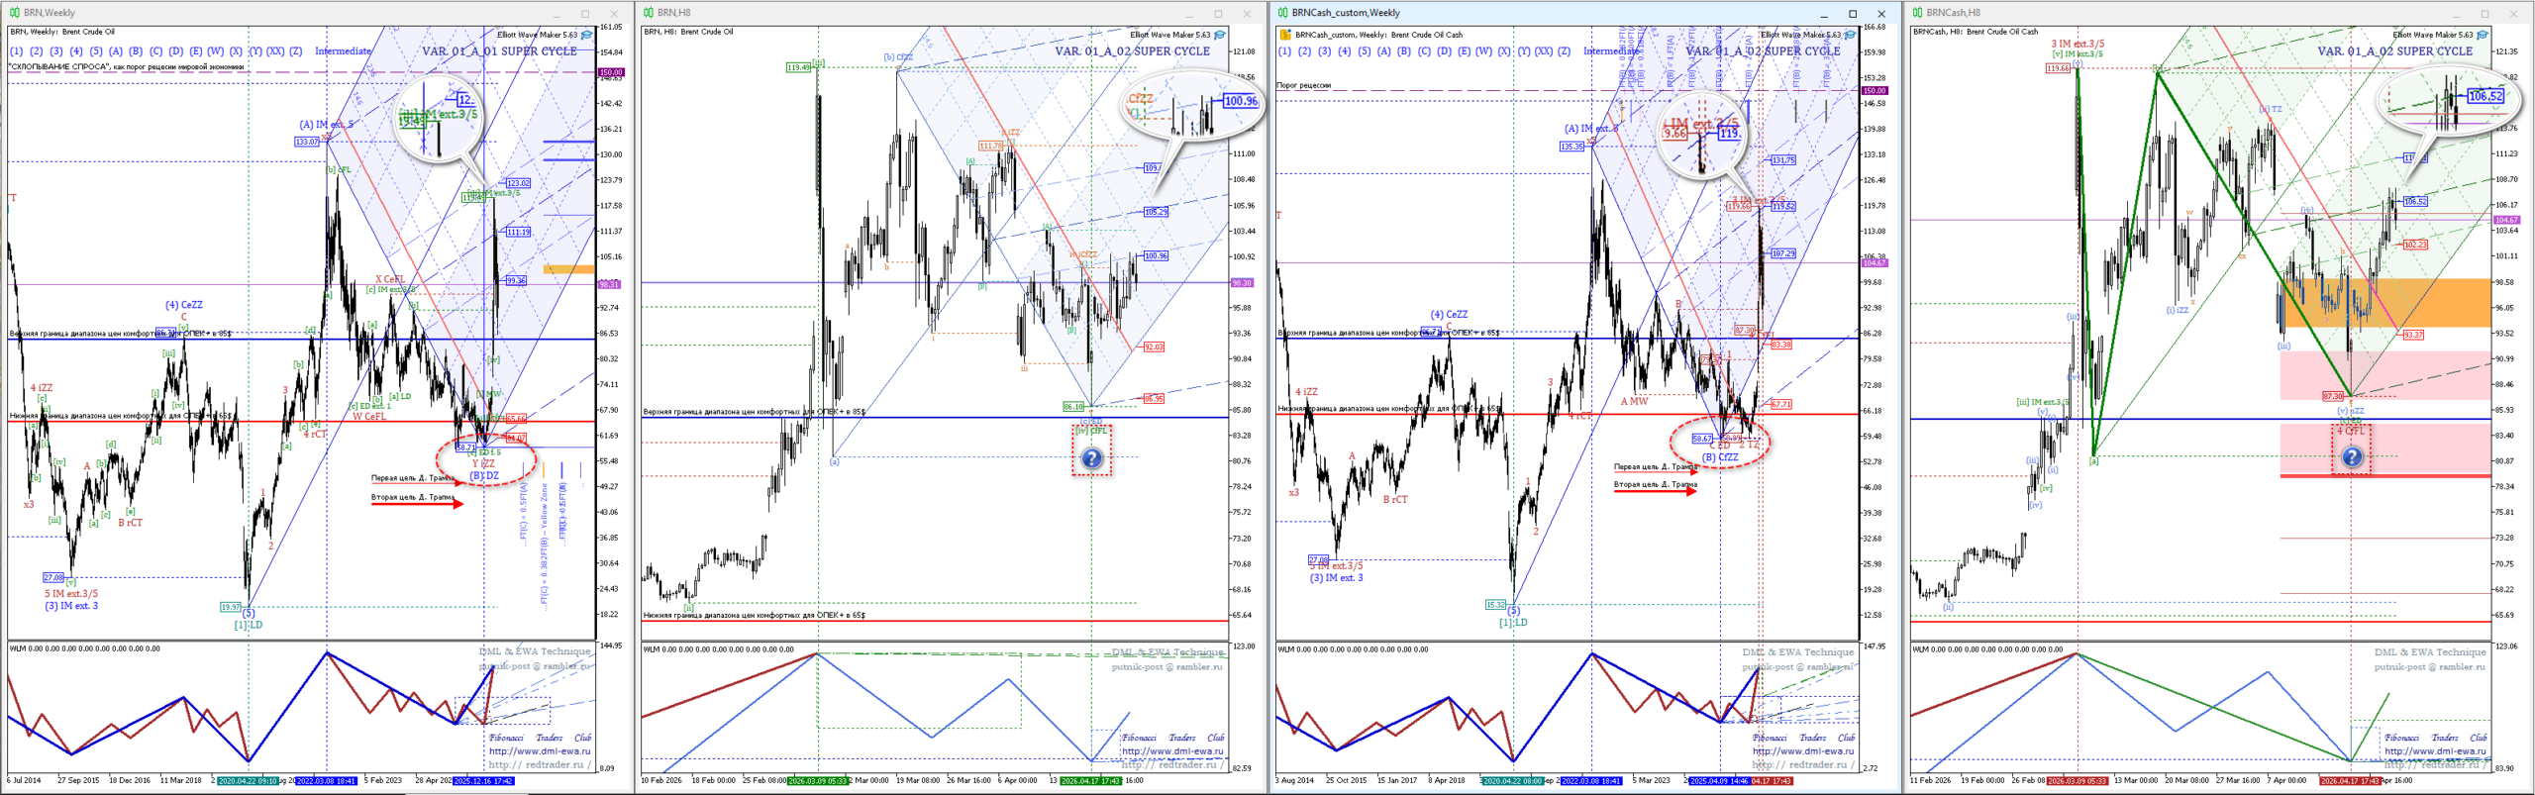Click the 2020.04.22 09:10 time marker in BRN,Weekly

click(x=248, y=781)
